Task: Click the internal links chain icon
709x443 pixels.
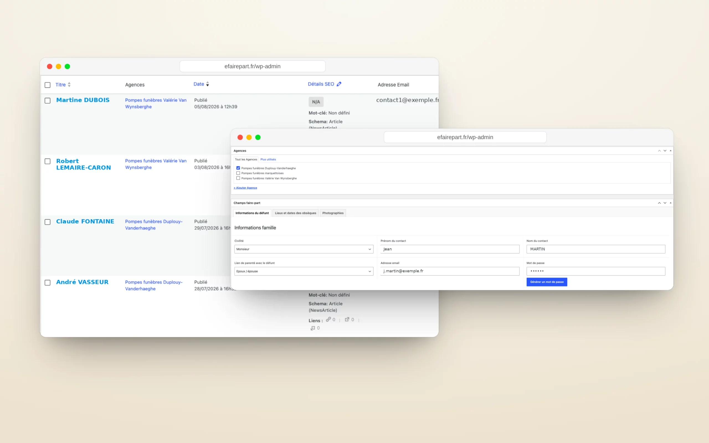Action: 328,319
